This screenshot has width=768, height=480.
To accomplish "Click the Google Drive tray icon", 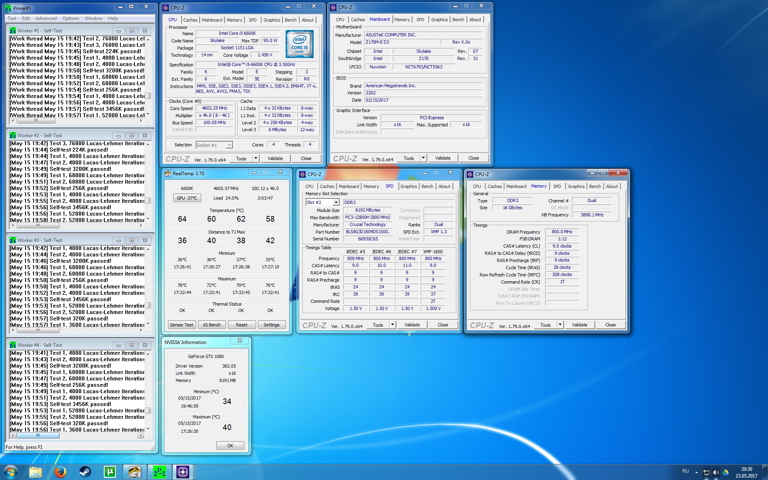I will point(726,472).
